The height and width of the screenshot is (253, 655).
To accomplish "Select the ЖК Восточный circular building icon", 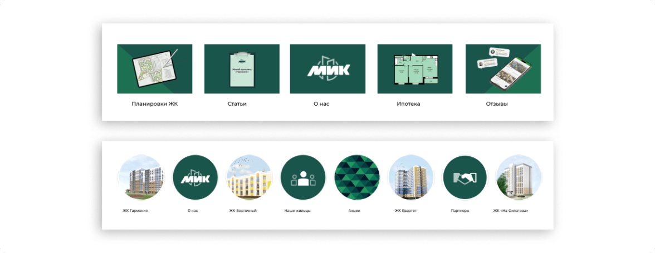I will tap(249, 177).
